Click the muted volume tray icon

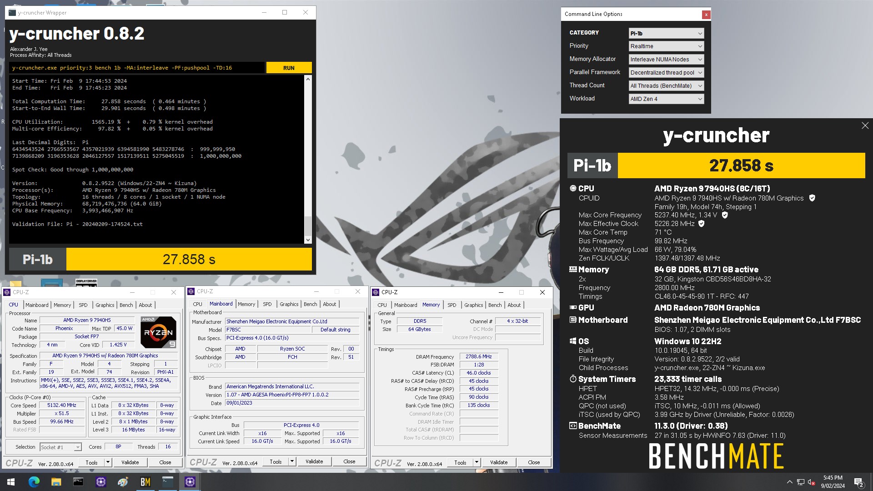[x=811, y=482]
